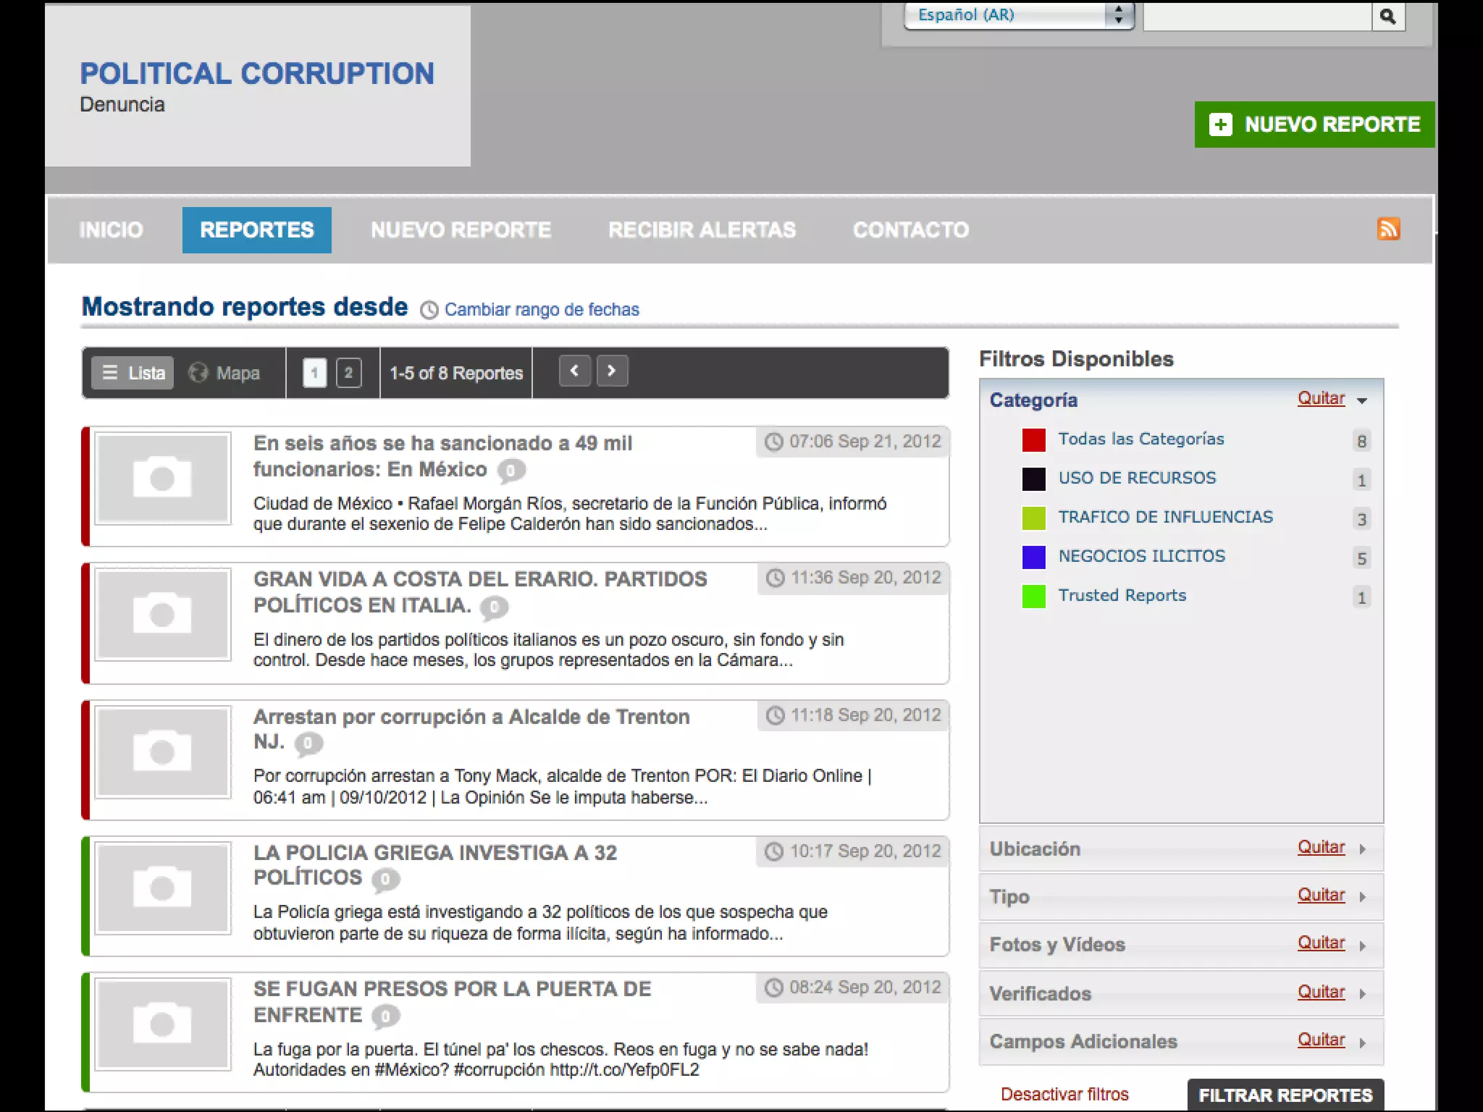Select page 2 of reports

click(348, 373)
